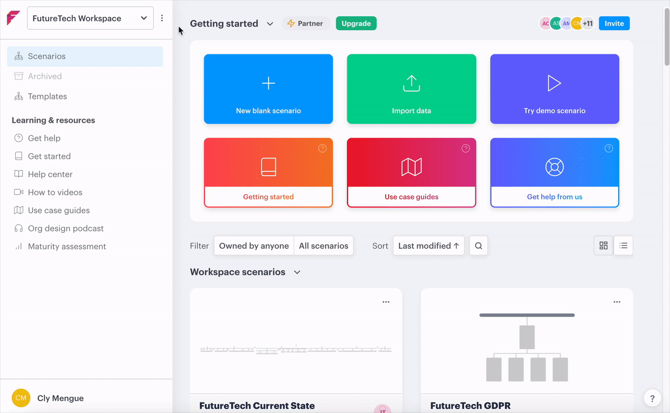Select Archived in the sidebar
Image resolution: width=670 pixels, height=413 pixels.
(44, 76)
